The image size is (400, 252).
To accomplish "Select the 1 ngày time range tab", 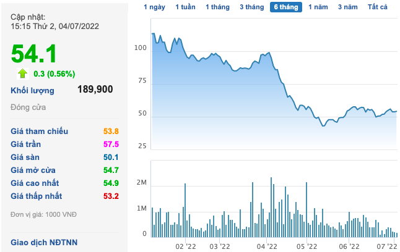I will point(154,7).
